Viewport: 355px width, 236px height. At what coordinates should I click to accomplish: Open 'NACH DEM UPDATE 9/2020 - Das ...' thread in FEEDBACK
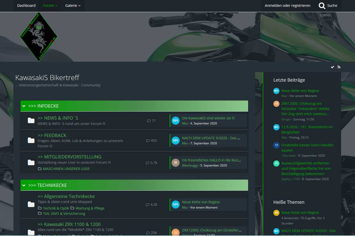point(211,138)
